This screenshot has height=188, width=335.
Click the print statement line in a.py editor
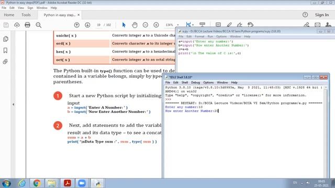click(x=209, y=53)
